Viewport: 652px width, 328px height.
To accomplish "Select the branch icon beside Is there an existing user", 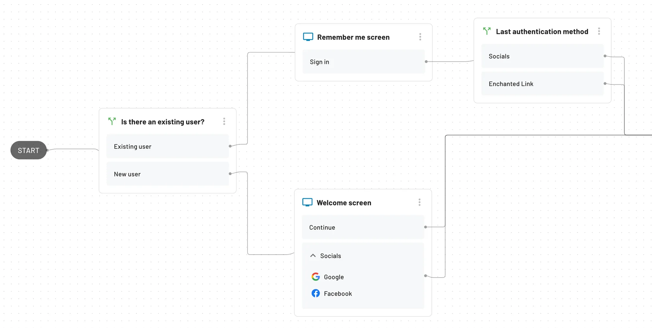I will (112, 121).
